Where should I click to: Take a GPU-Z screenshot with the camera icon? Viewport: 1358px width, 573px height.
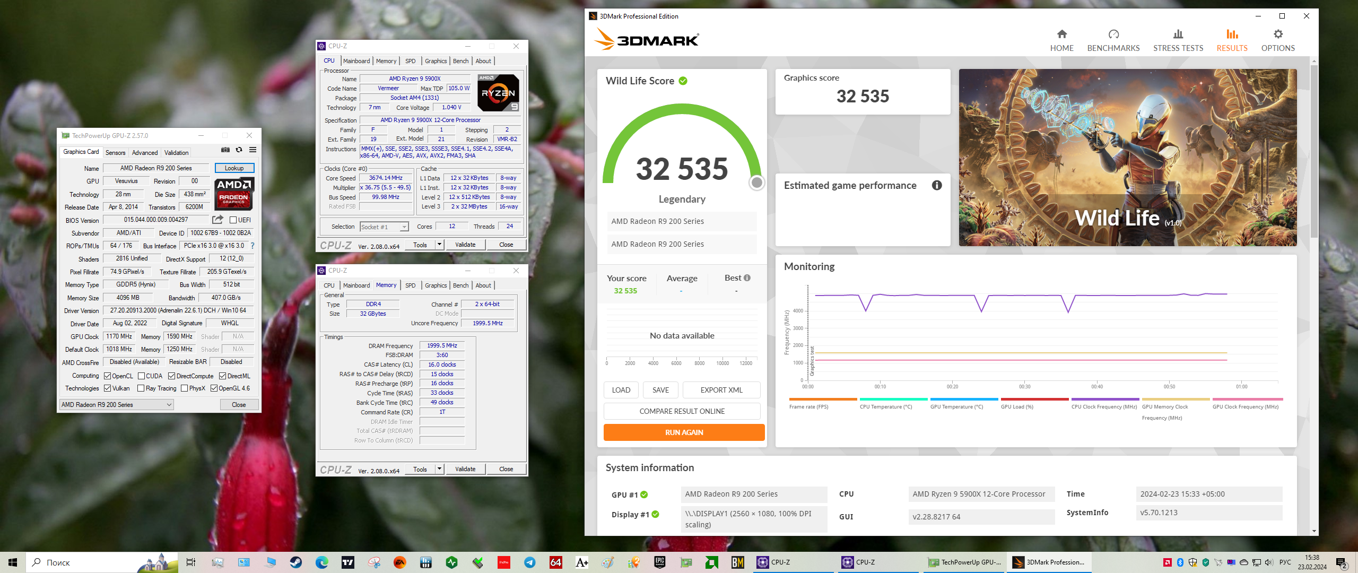(x=225, y=150)
